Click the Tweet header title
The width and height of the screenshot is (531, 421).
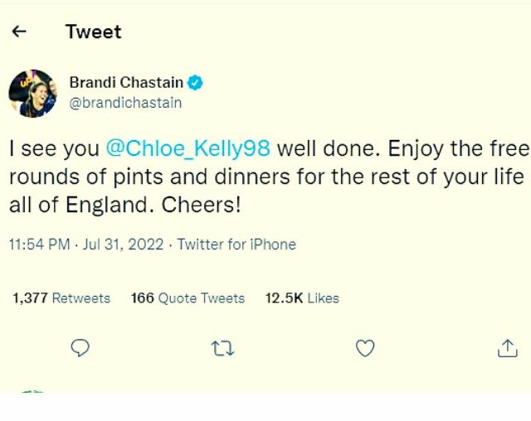coord(93,31)
